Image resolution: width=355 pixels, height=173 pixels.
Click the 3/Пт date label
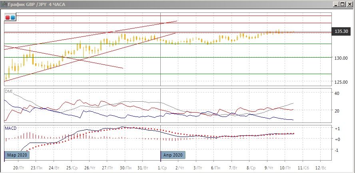[197, 168]
